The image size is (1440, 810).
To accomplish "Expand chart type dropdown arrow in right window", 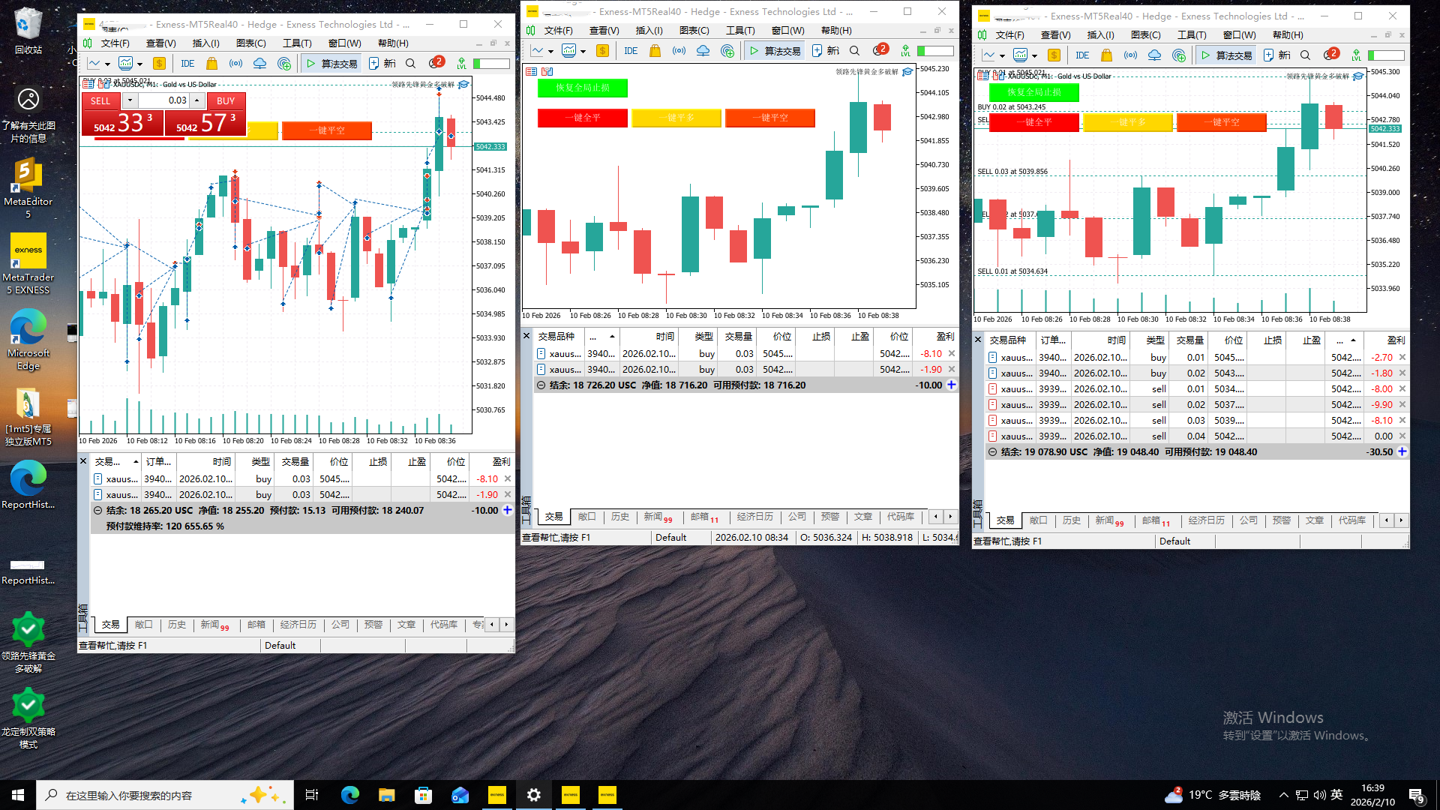I will click(1002, 56).
